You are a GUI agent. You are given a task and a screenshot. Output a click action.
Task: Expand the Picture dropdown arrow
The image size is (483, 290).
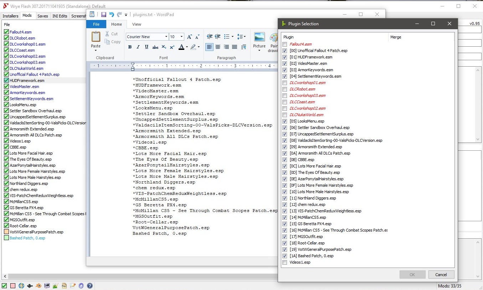(259, 51)
